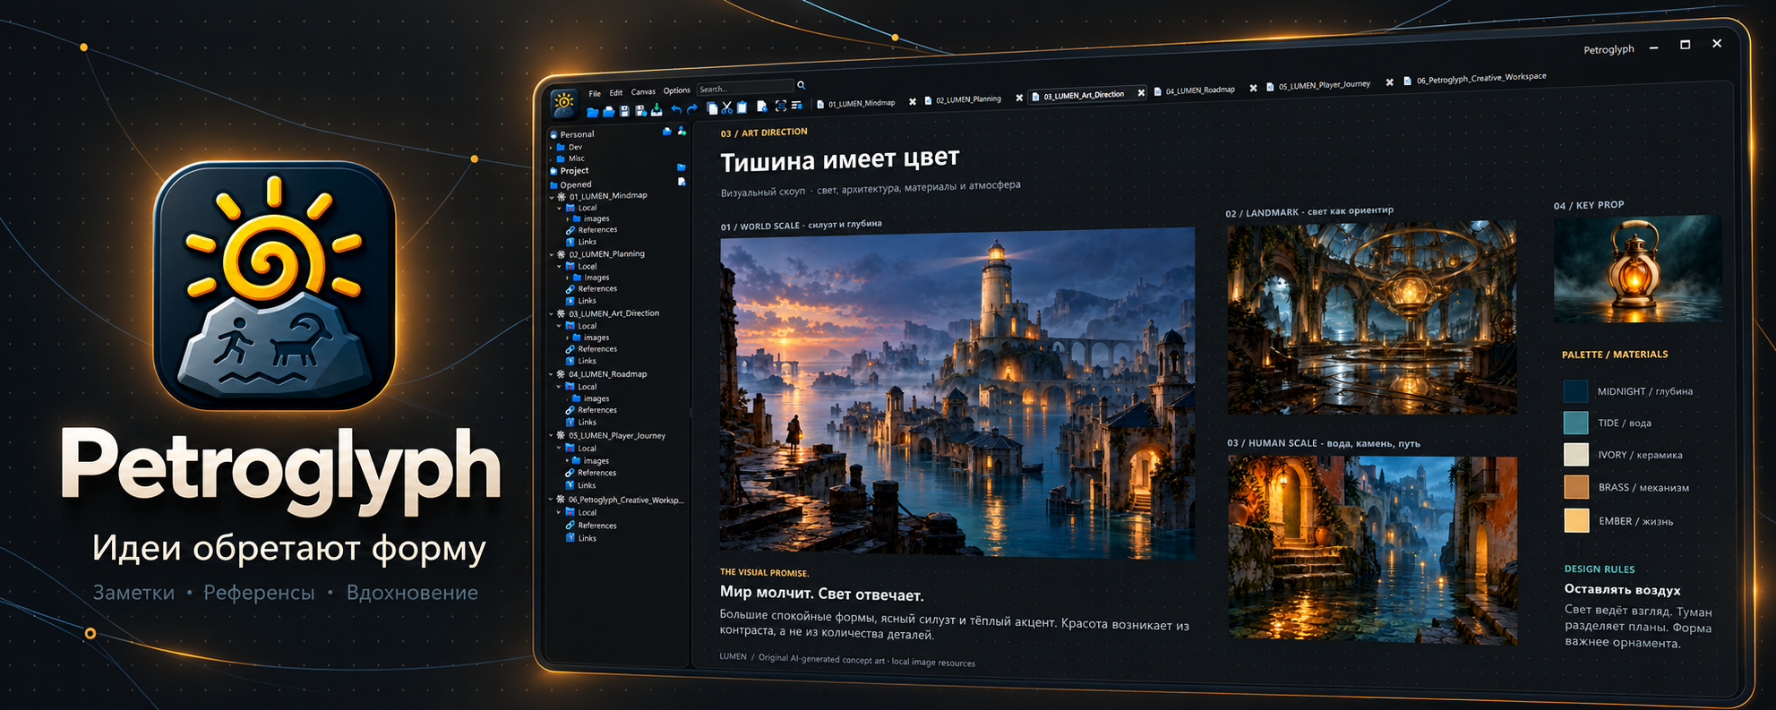Click the floppy disk Save icon
The width and height of the screenshot is (1776, 710).
pyautogui.click(x=624, y=111)
